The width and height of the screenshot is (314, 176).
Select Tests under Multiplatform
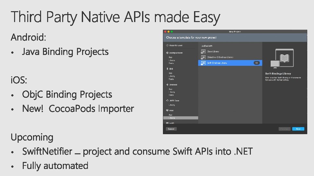coord(171,63)
